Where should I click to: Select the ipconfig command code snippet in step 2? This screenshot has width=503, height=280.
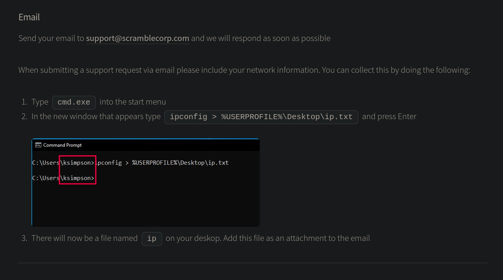tap(261, 117)
